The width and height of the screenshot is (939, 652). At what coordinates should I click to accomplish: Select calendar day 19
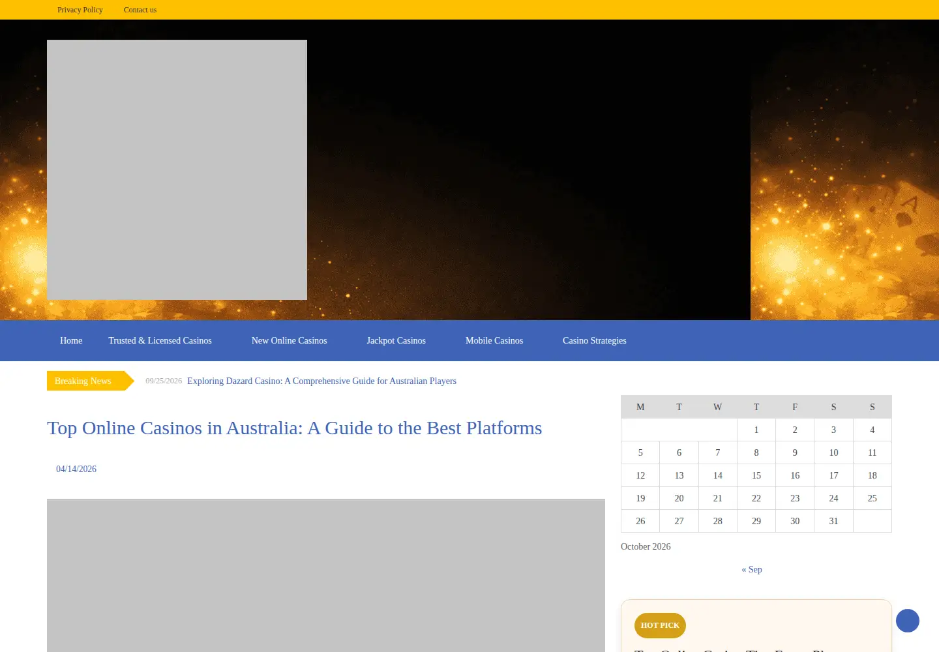tap(640, 498)
